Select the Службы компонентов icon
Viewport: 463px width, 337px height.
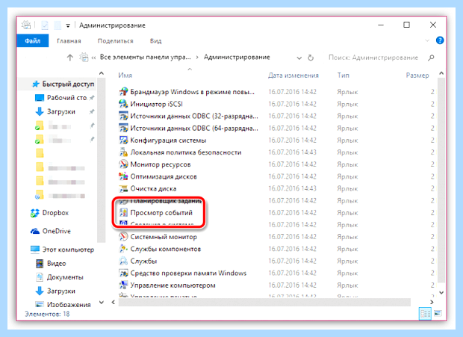click(x=123, y=249)
